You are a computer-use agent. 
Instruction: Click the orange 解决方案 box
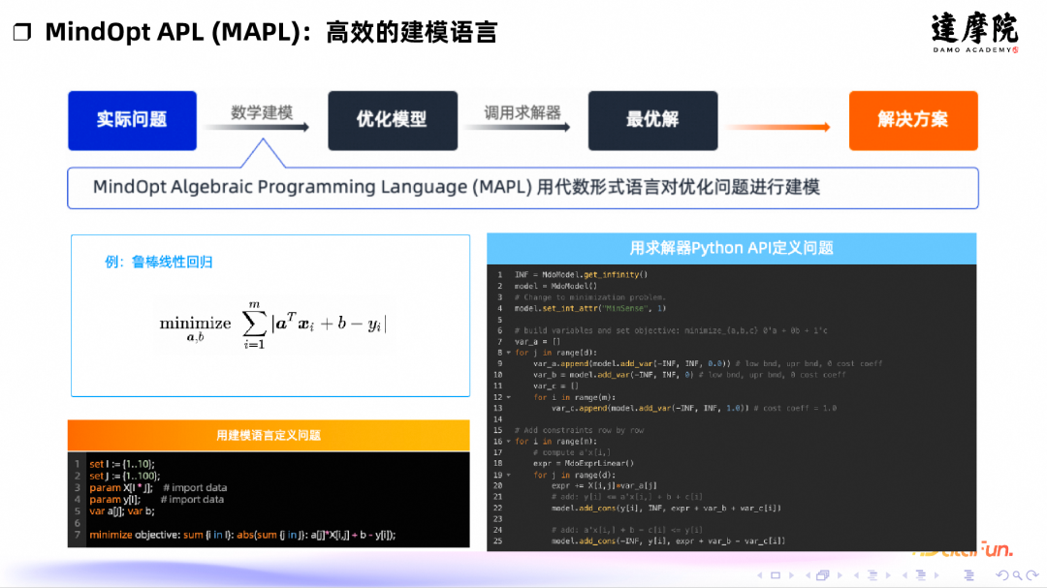912,120
